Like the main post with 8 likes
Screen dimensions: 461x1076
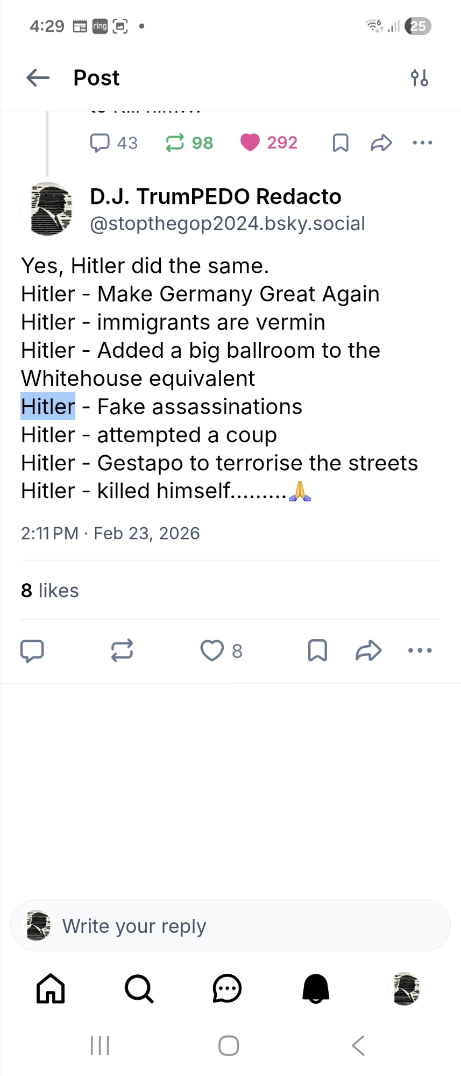pyautogui.click(x=212, y=650)
